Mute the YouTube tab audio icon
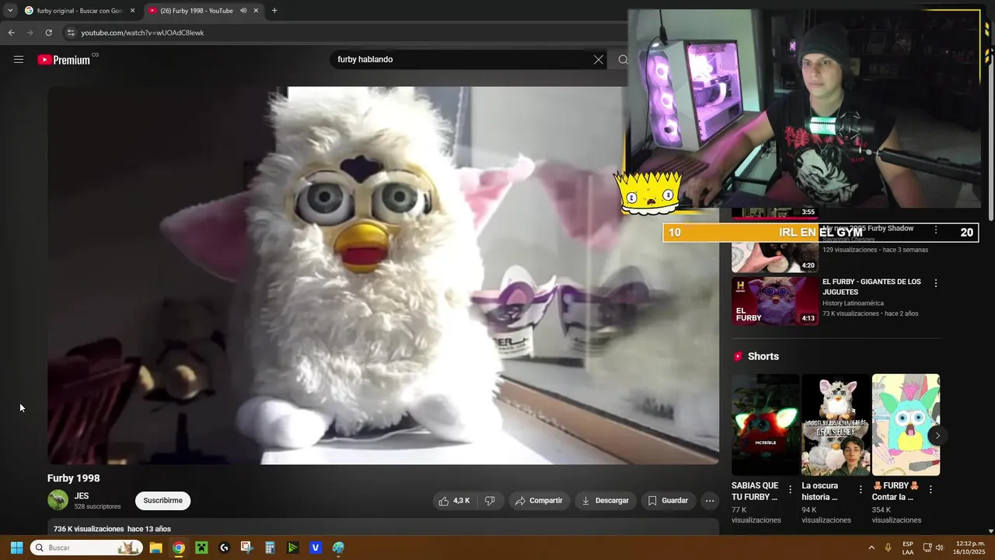The height and width of the screenshot is (560, 995). coord(243,11)
